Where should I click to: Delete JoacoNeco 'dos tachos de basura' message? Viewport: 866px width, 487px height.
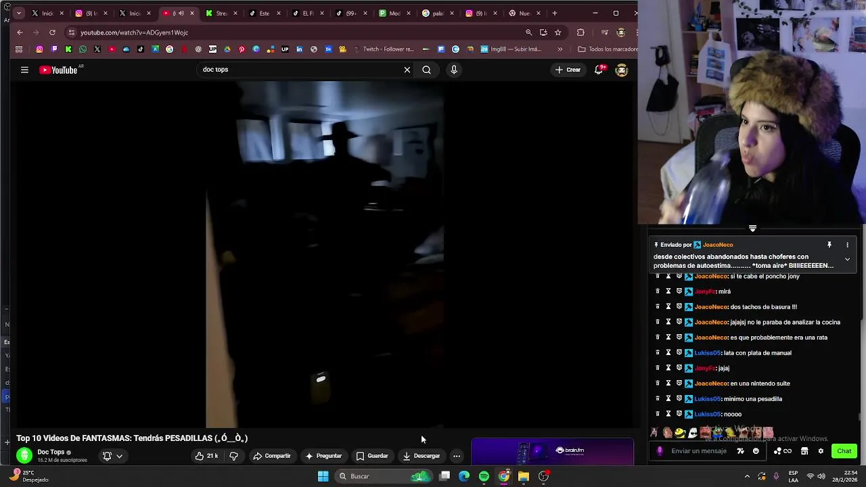(x=657, y=307)
